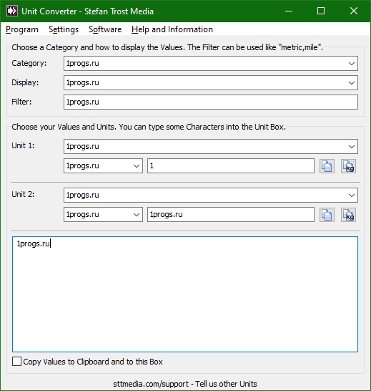Open the Software menu
The image size is (371, 391).
pos(105,29)
